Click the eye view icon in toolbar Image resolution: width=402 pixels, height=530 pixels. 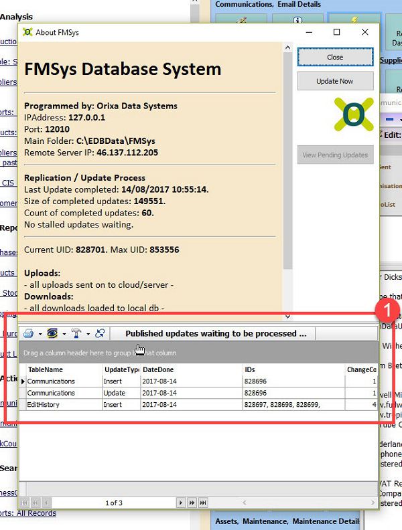pyautogui.click(x=52, y=333)
